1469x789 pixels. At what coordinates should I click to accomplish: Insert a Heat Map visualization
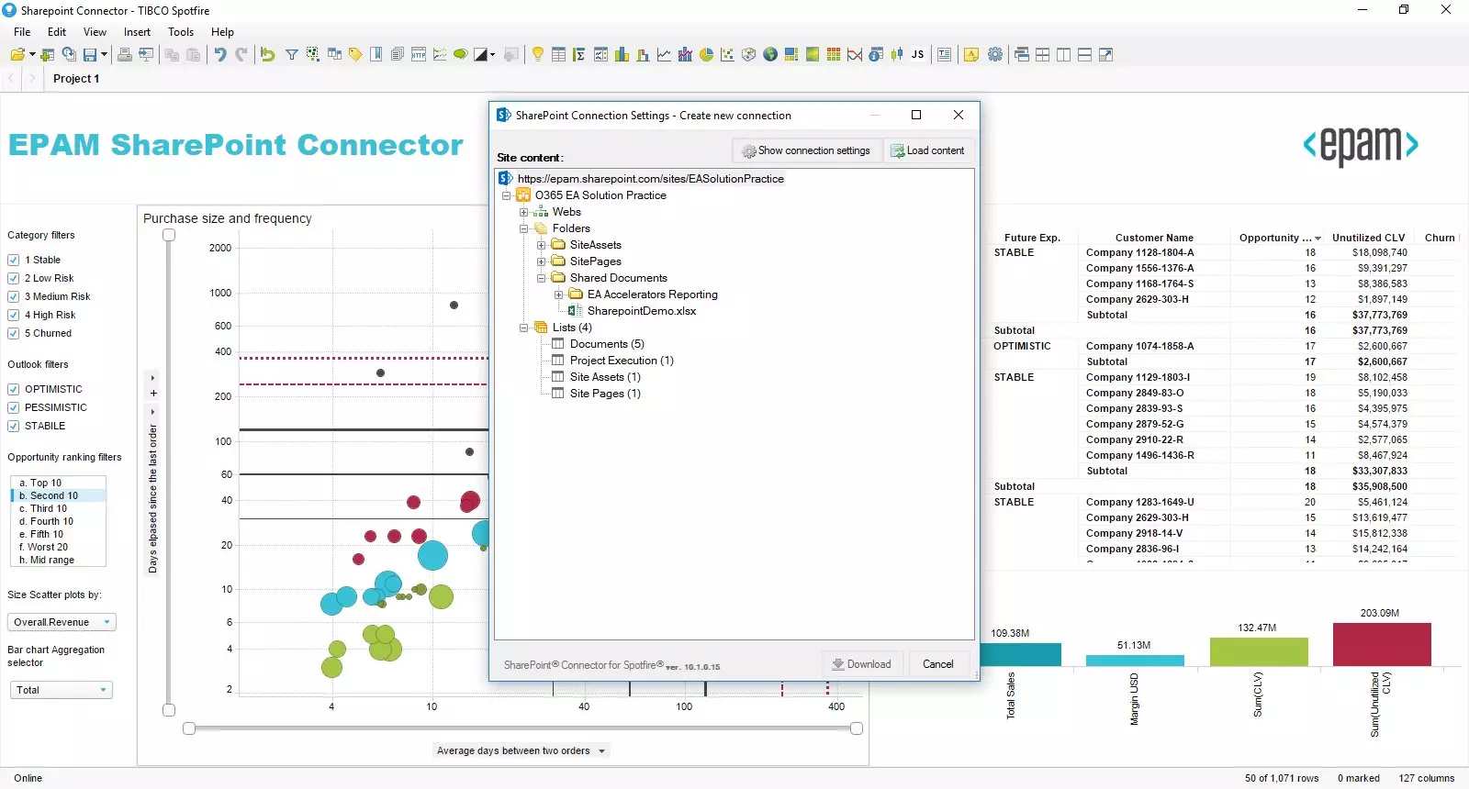coord(813,55)
